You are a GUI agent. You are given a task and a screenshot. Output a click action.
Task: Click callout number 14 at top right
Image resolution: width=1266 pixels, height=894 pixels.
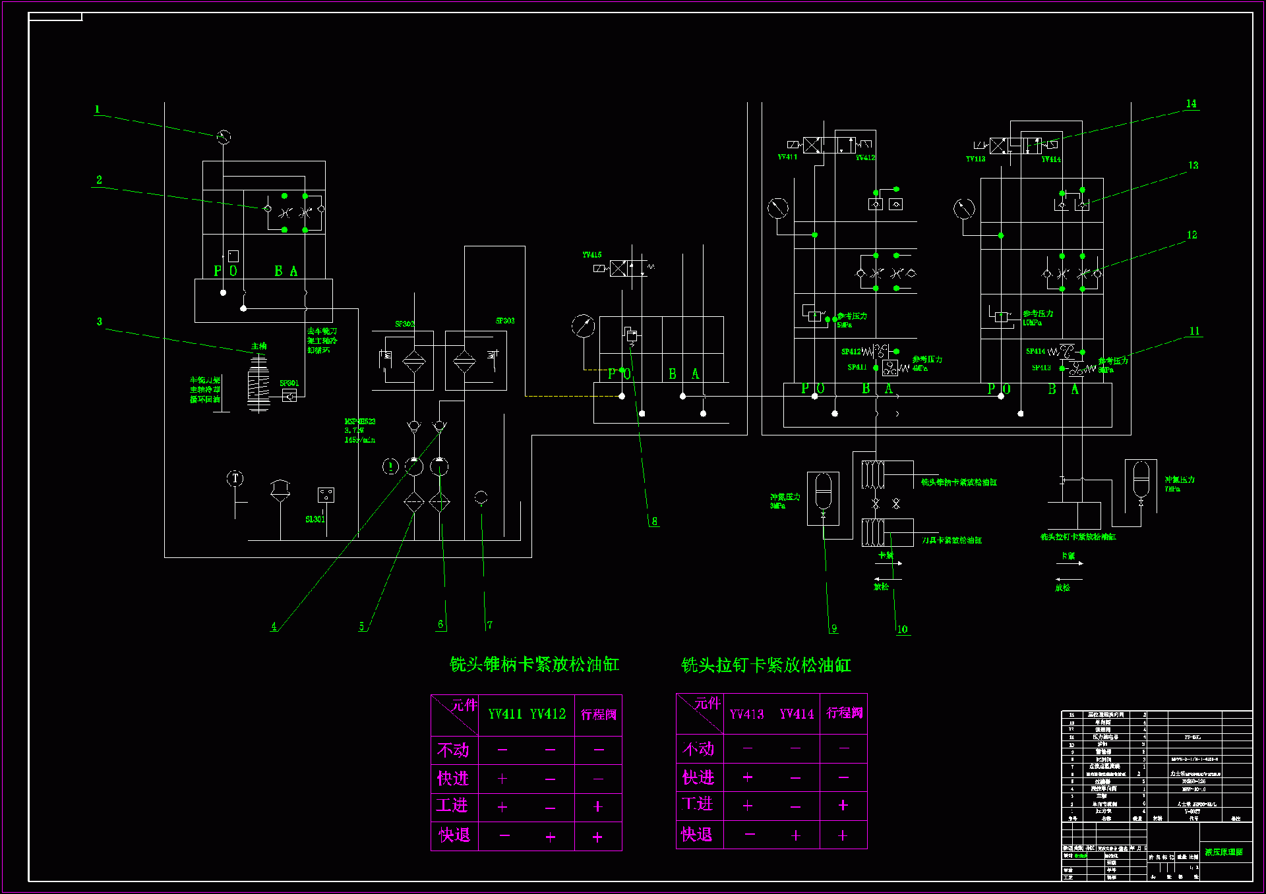[x=1191, y=104]
